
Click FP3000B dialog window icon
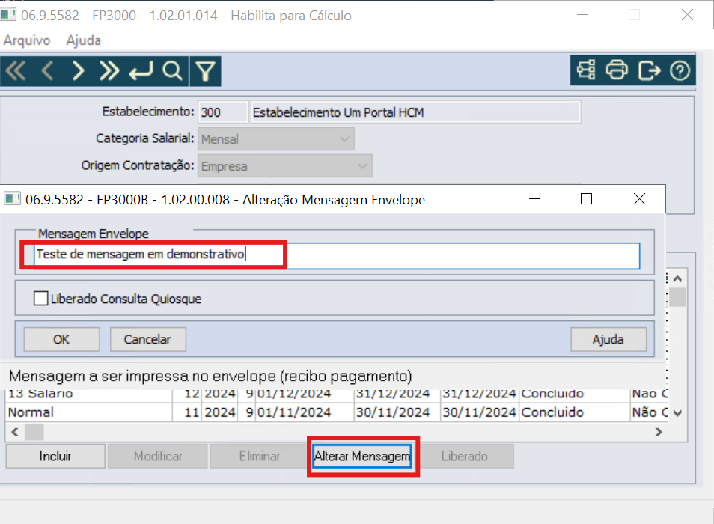pos(12,199)
